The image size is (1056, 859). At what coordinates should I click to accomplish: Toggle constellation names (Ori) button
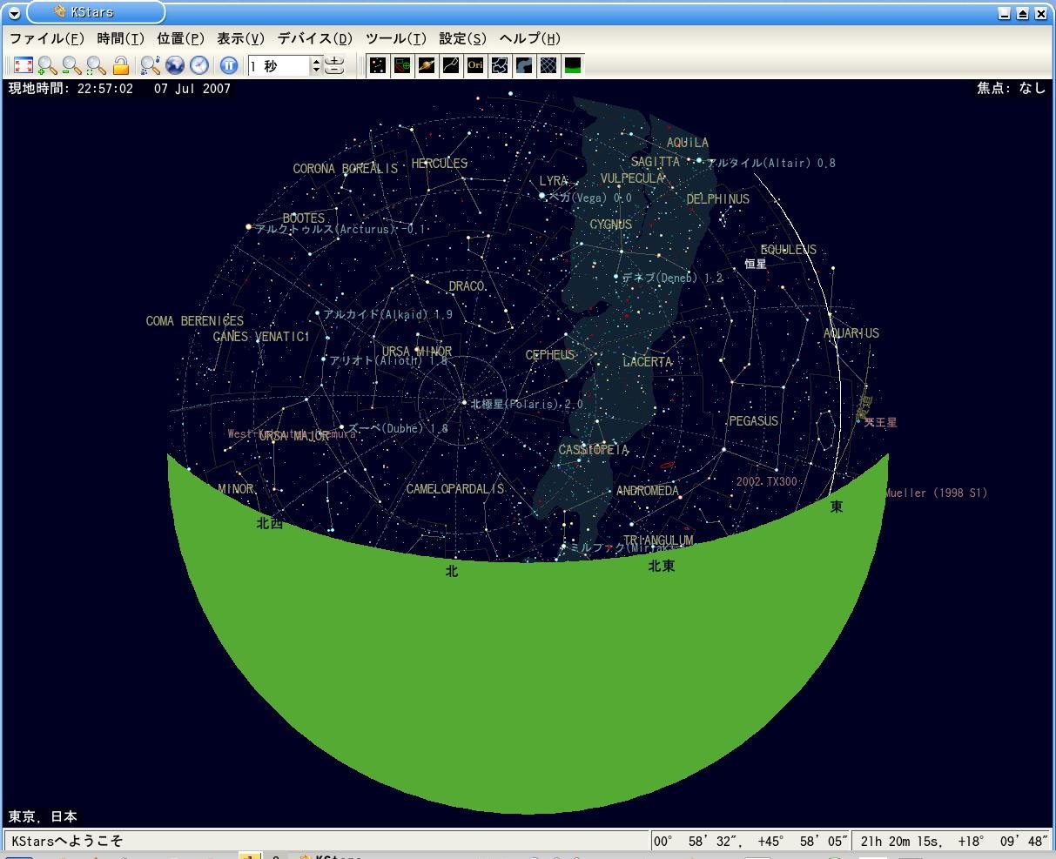point(475,65)
